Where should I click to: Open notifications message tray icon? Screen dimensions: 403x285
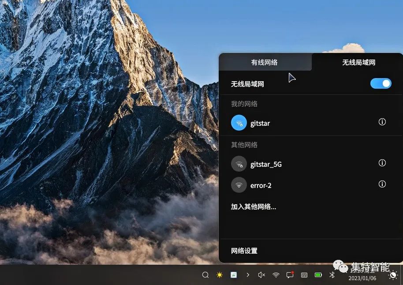tap(290, 275)
